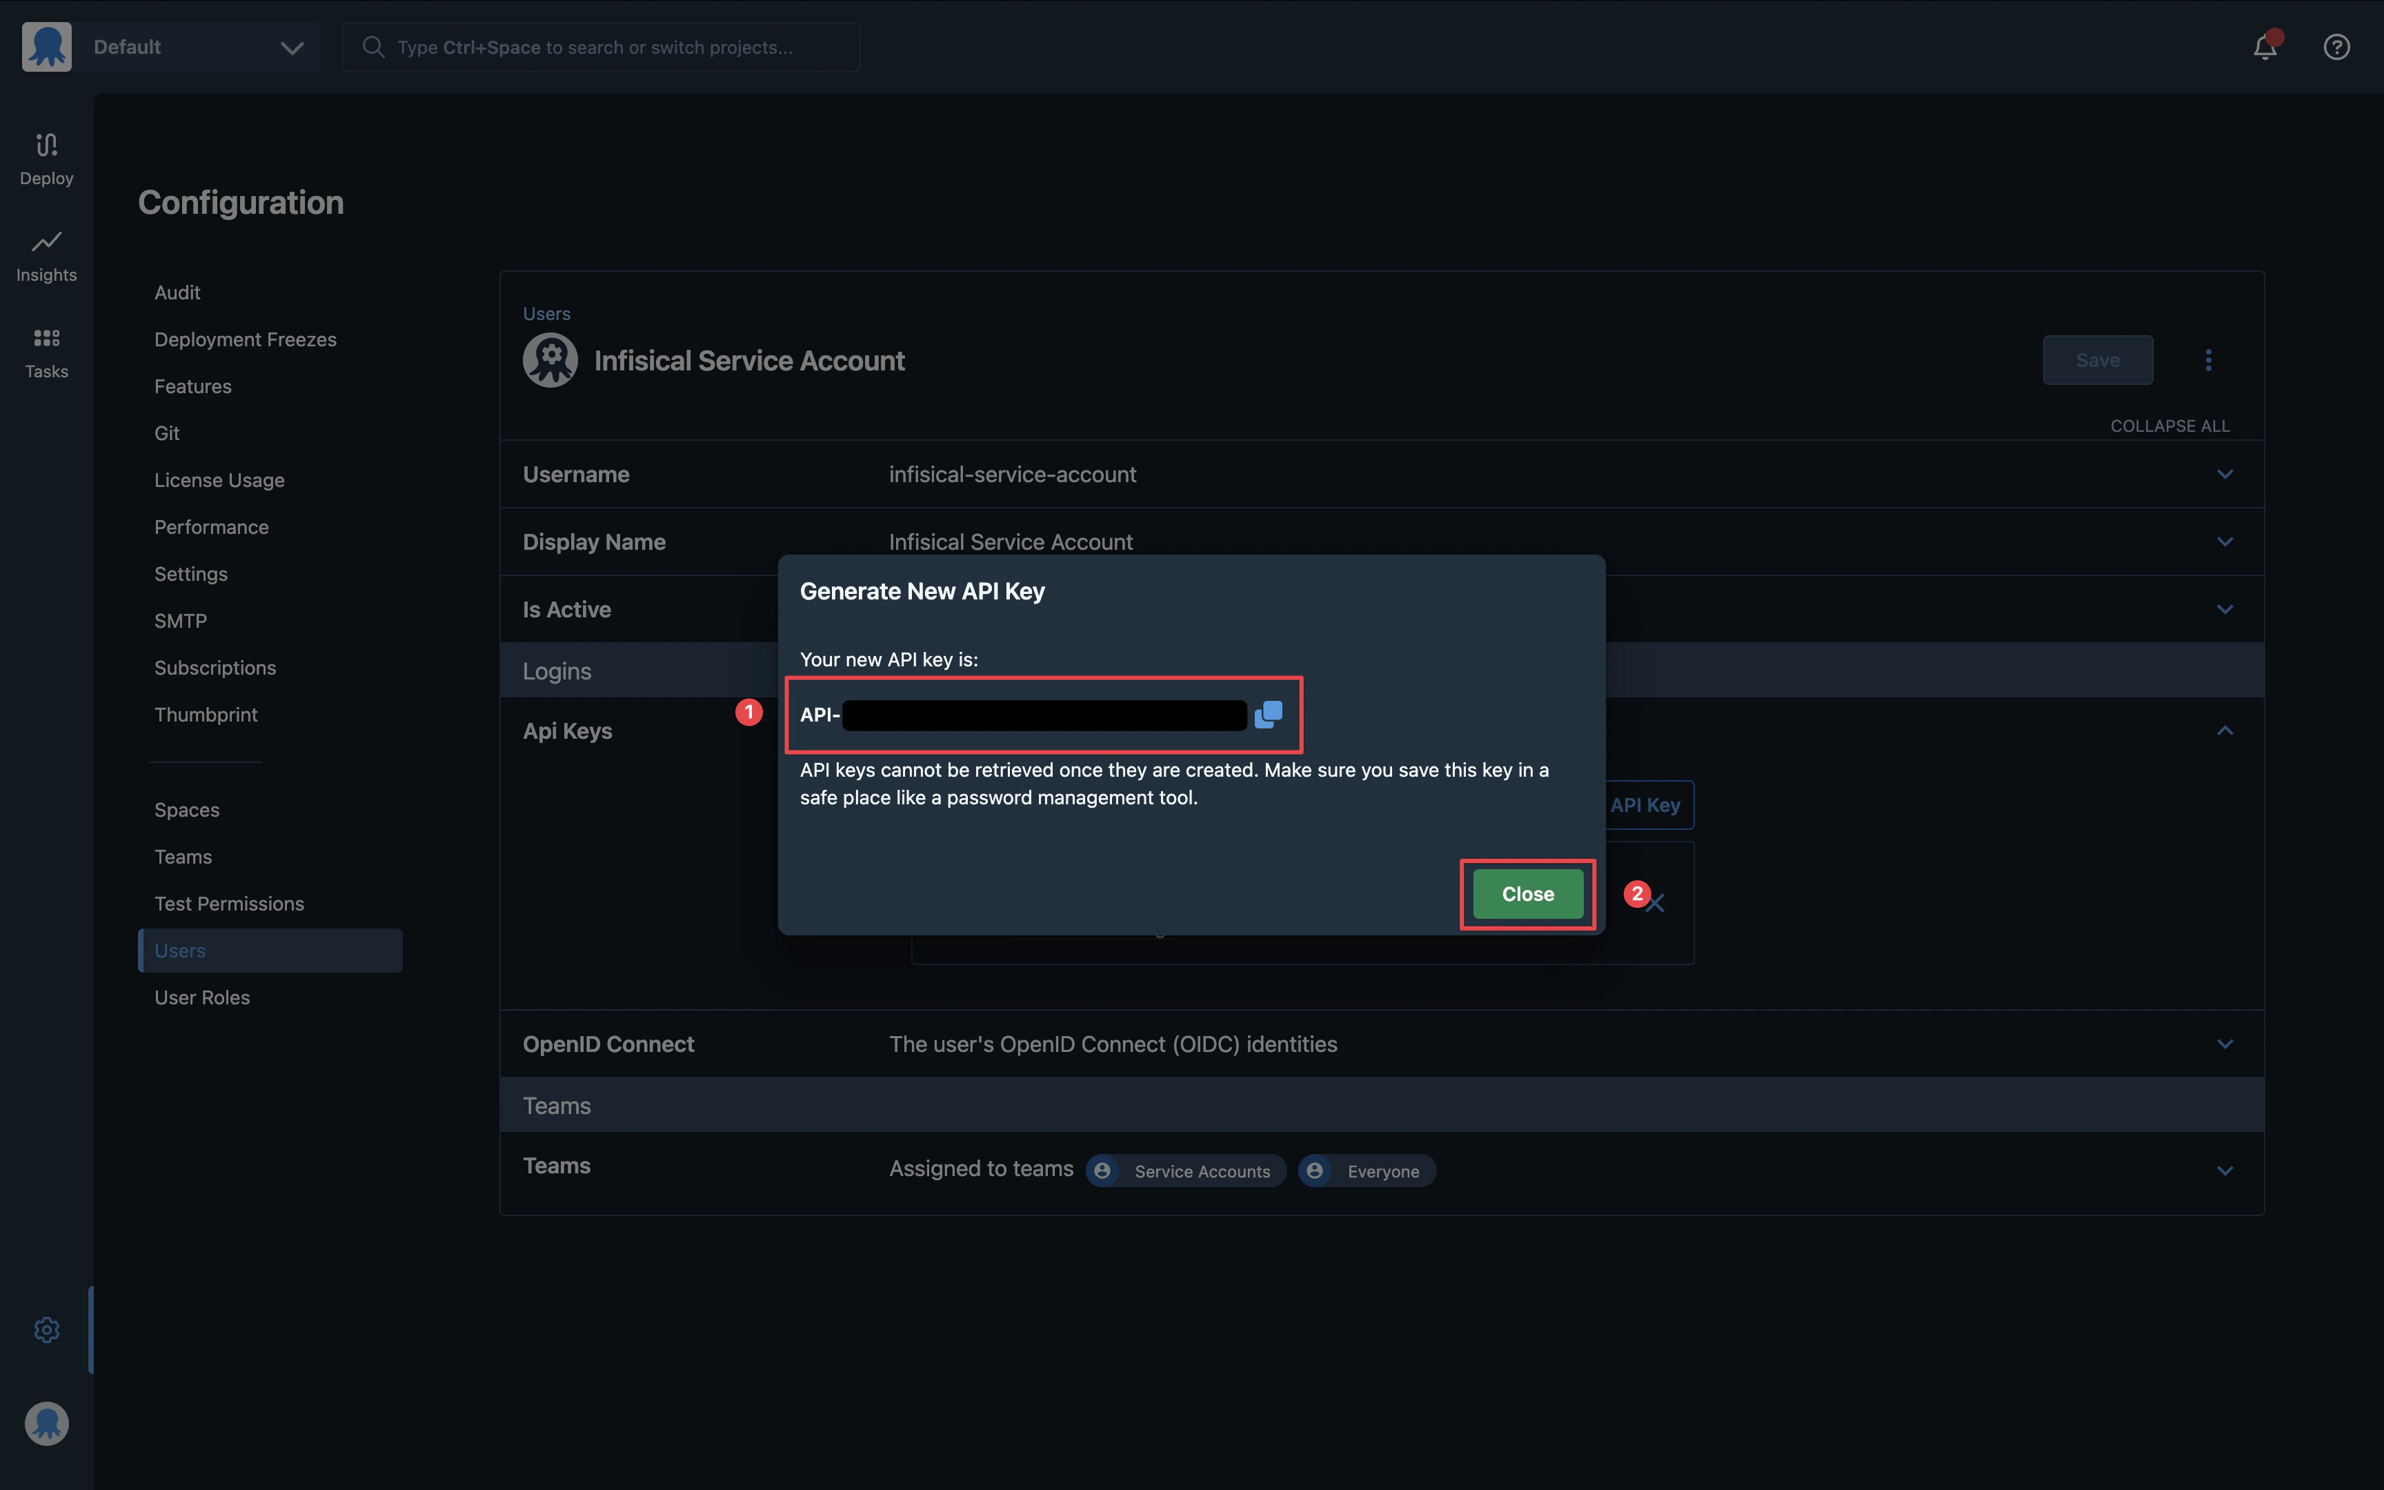
Task: Open the help question mark menu
Action: click(2336, 46)
